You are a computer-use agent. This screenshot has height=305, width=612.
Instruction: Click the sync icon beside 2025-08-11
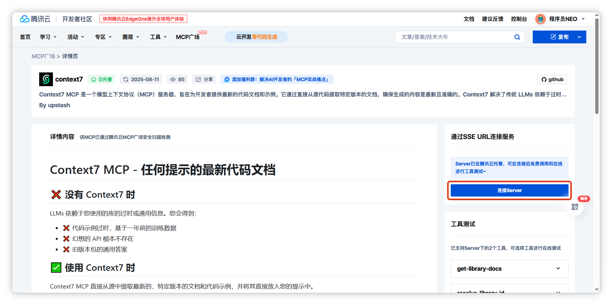point(125,79)
